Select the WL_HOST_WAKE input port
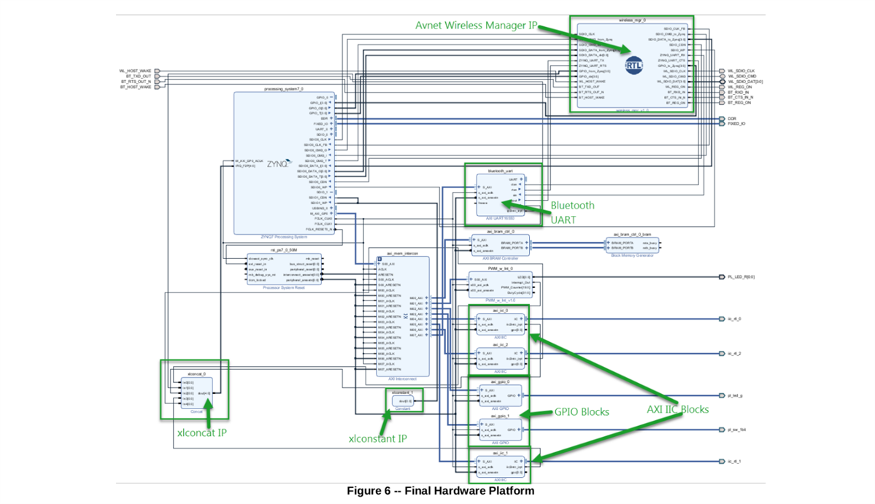 pyautogui.click(x=158, y=71)
